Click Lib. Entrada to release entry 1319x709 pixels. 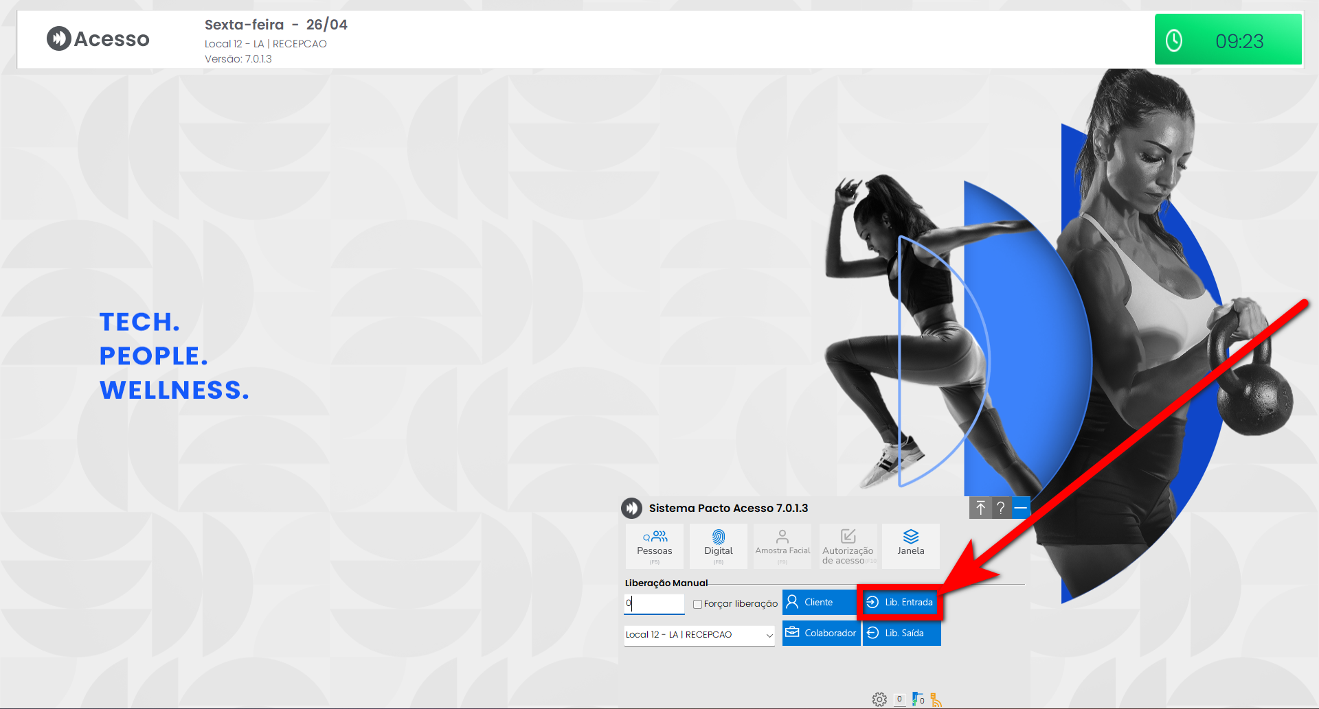click(901, 602)
